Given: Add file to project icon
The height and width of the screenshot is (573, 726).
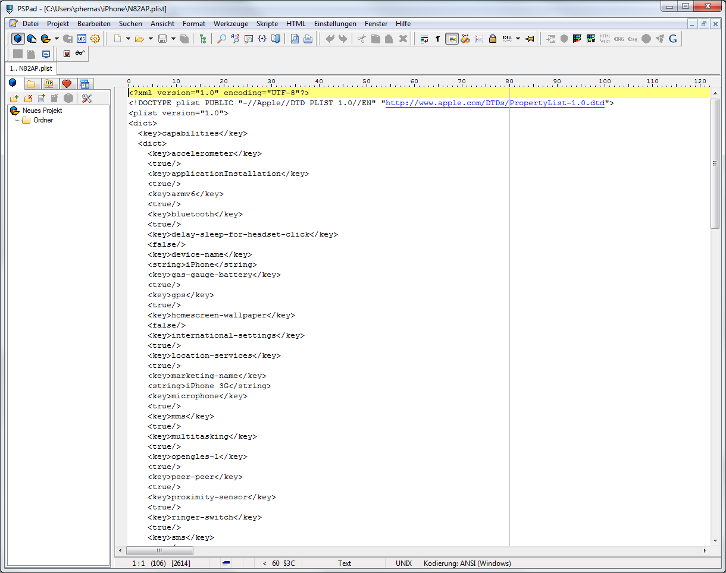Looking at the screenshot, I should [x=42, y=98].
